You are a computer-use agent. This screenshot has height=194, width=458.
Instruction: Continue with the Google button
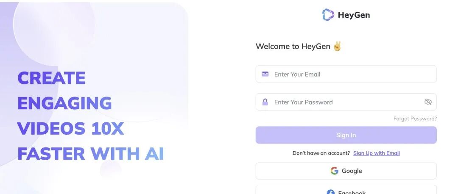coord(346,171)
